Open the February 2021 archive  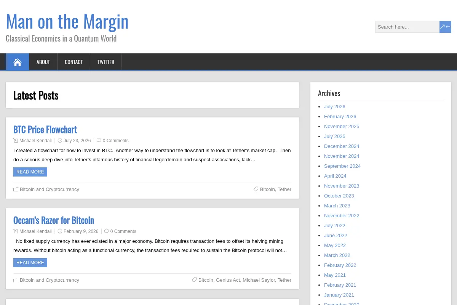click(x=340, y=285)
